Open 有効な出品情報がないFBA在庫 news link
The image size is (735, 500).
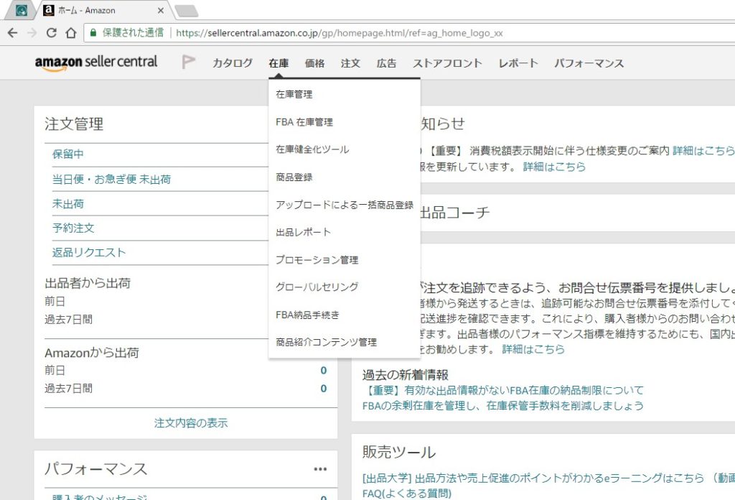coord(503,390)
